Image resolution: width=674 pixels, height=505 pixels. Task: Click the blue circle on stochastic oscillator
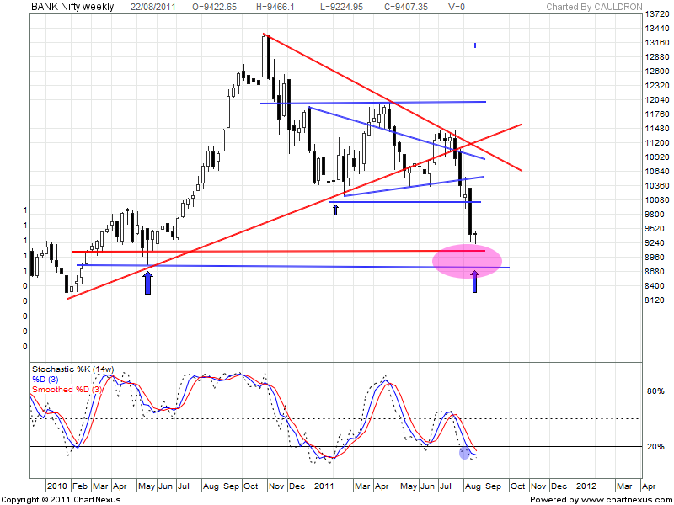click(x=464, y=453)
